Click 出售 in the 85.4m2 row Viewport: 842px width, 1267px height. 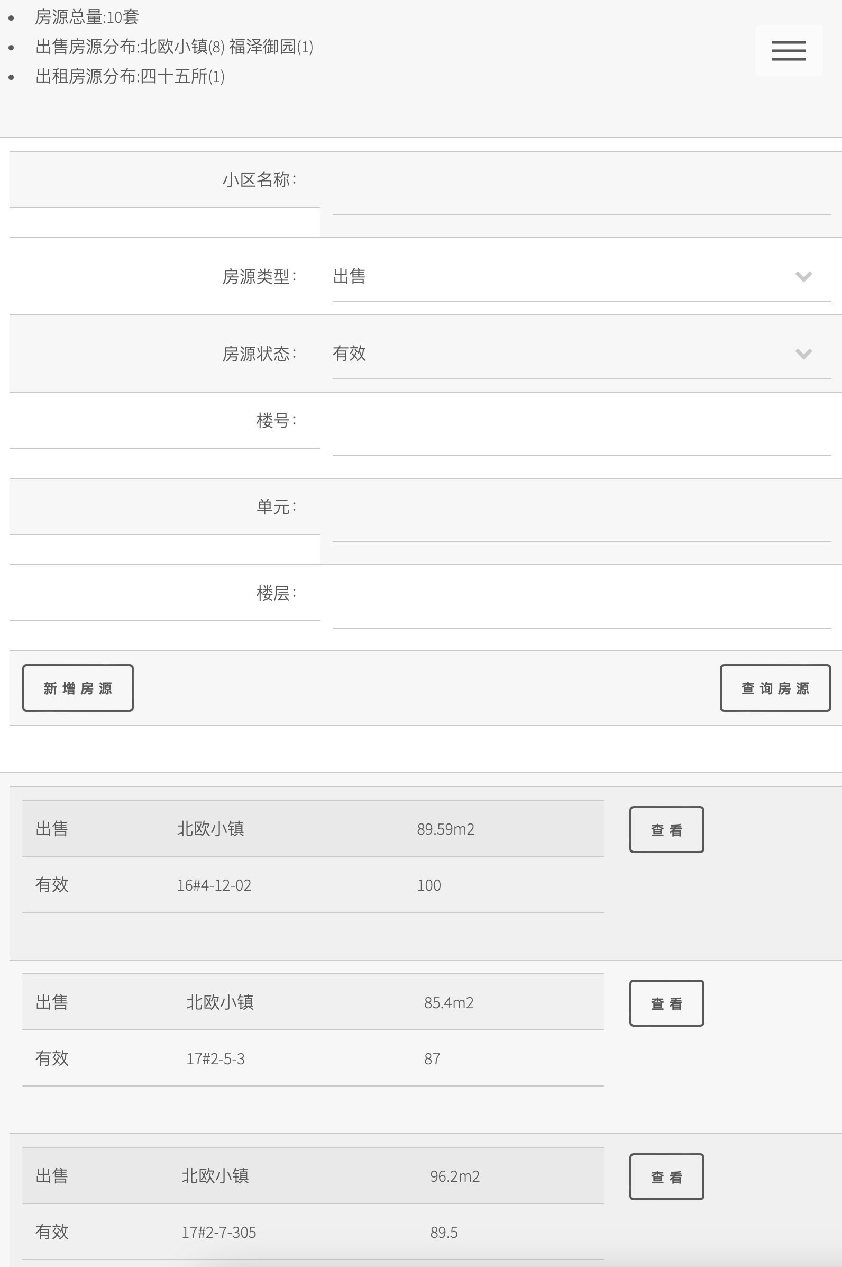(51, 1002)
